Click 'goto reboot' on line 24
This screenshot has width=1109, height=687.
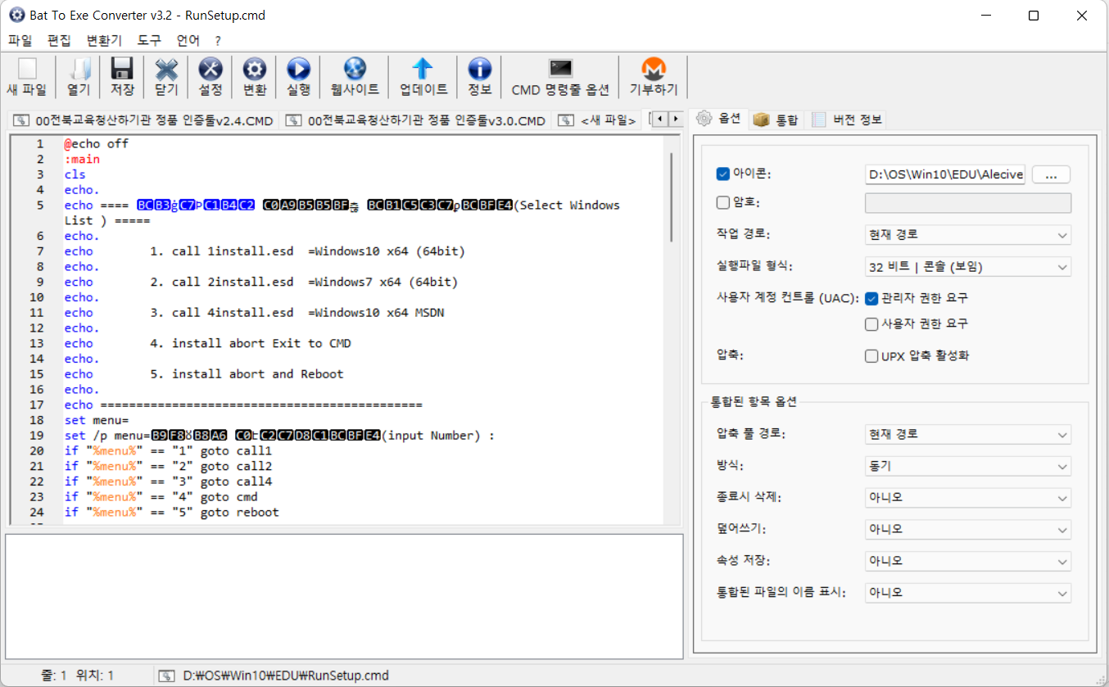tap(240, 513)
